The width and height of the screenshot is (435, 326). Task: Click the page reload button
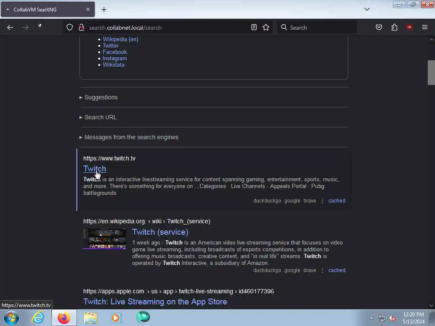pyautogui.click(x=40, y=26)
